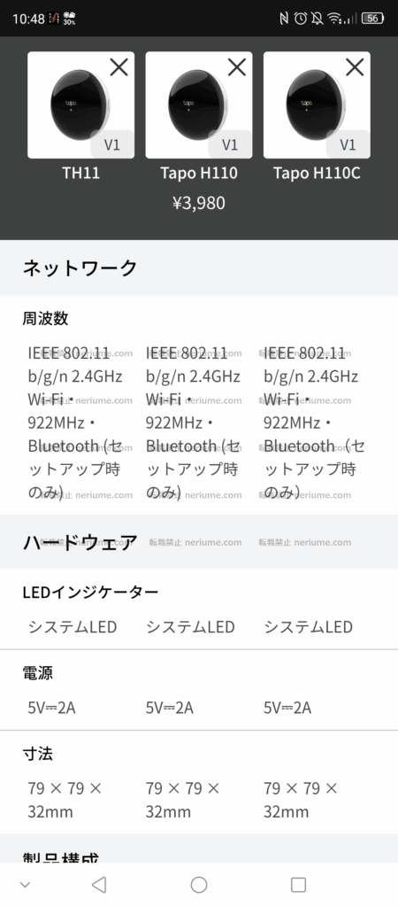Tap the Tapo H110C product image
Image resolution: width=398 pixels, height=907 pixels.
tap(317, 105)
